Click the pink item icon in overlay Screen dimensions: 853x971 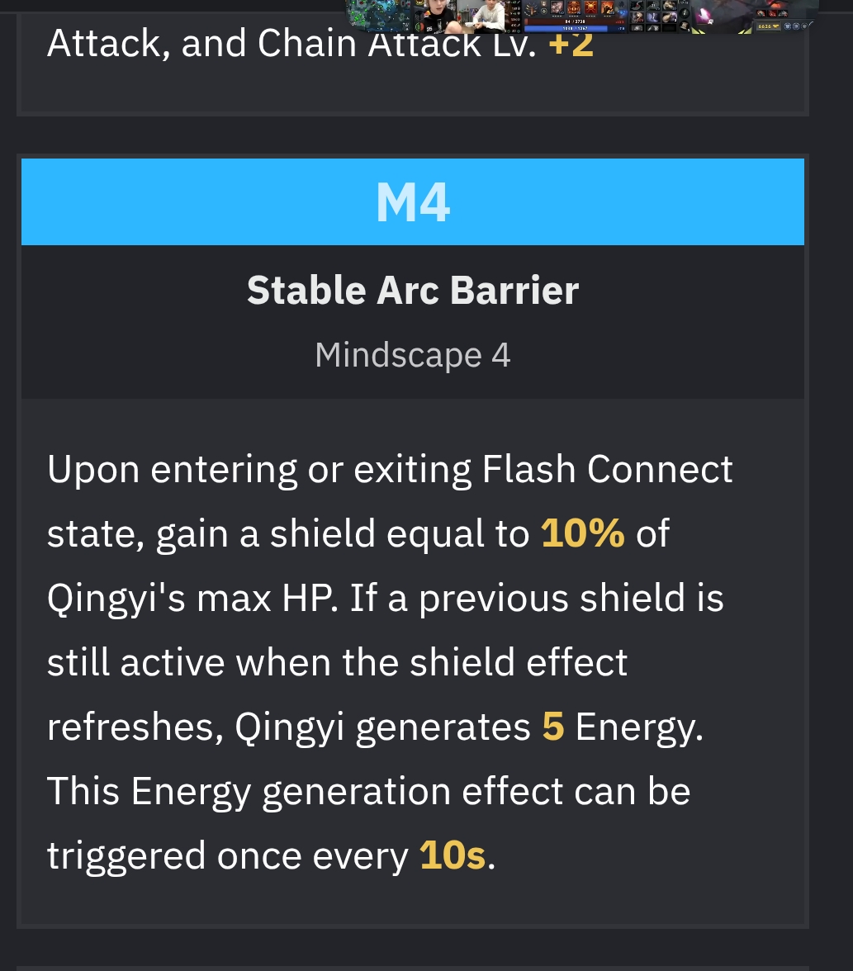point(703,17)
